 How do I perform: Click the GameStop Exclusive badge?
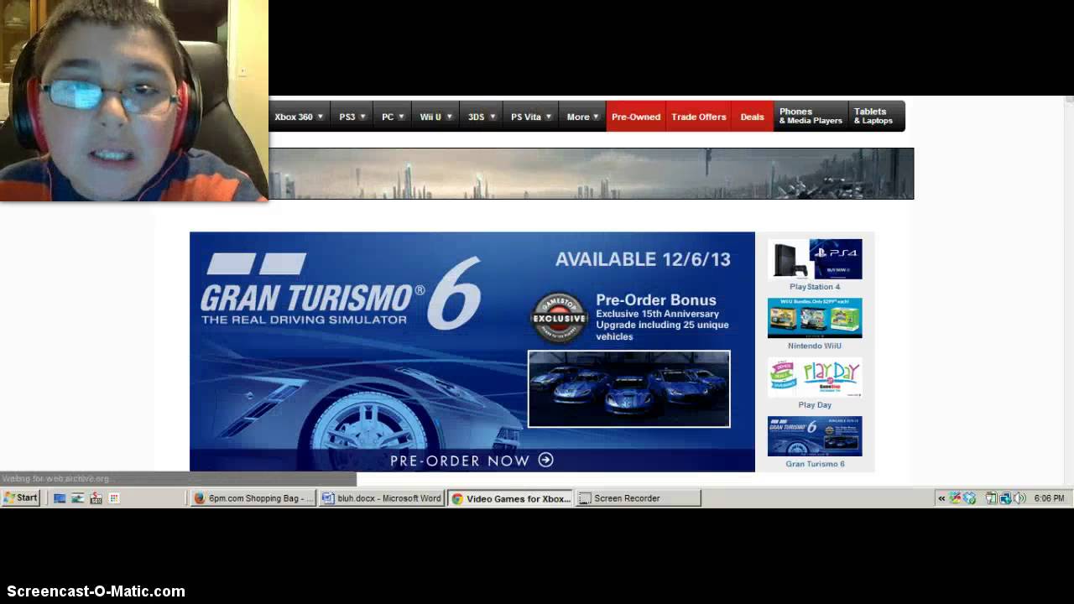pyautogui.click(x=560, y=318)
